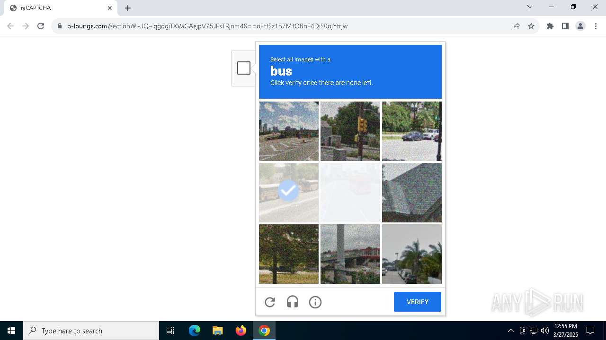Viewport: 606px width, 340px height.
Task: Bookmark this tab with star icon
Action: 531,26
